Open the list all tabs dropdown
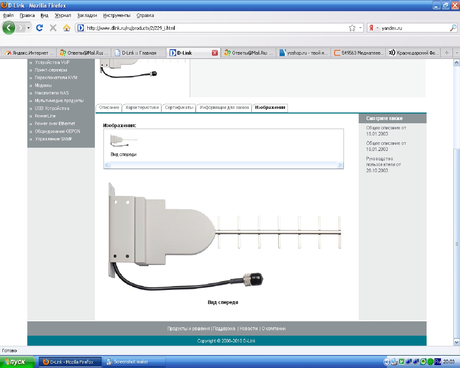The image size is (460, 368). (456, 53)
